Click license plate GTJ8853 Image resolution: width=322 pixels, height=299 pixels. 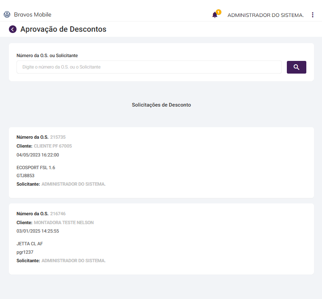pos(25,176)
